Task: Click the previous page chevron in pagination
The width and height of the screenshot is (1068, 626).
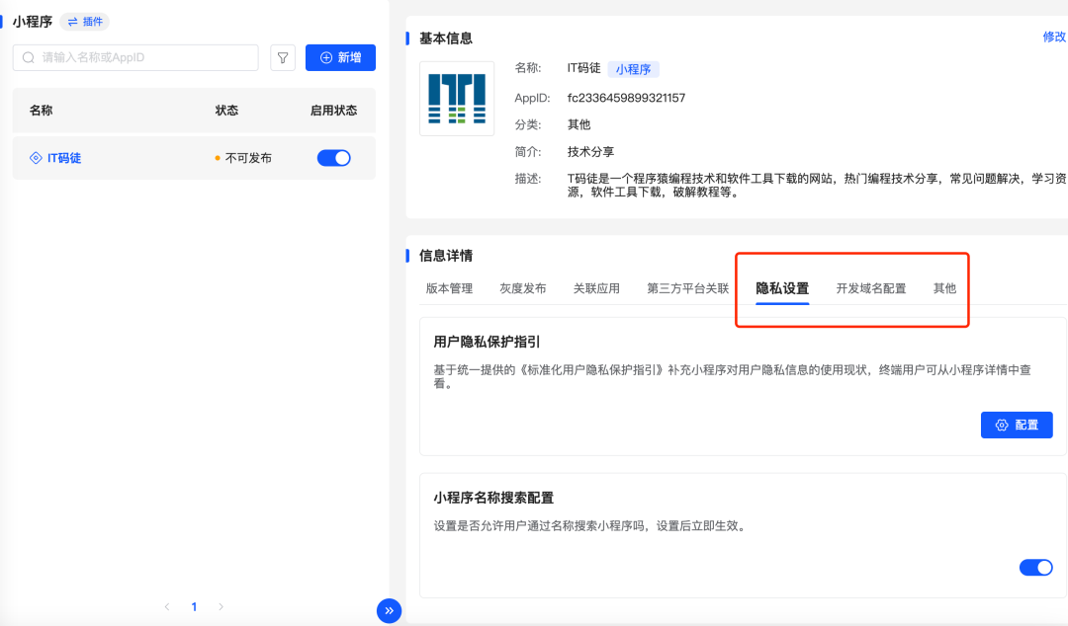Action: coord(166,606)
